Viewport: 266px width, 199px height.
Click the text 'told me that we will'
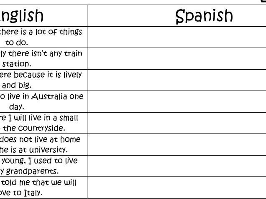click(39, 182)
